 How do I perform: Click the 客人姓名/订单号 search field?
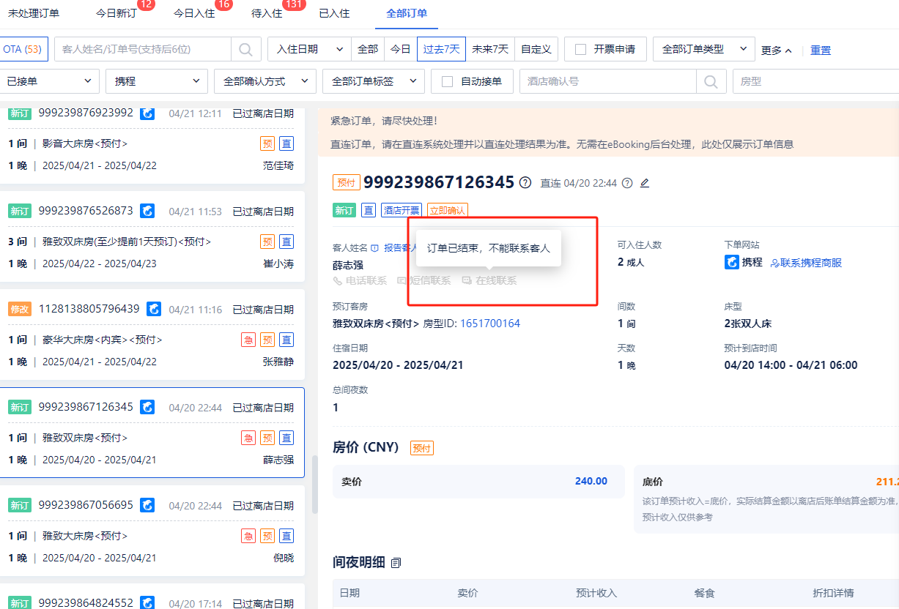(143, 49)
